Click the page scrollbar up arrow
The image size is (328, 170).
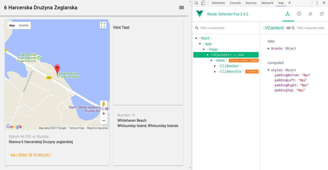pos(190,2)
